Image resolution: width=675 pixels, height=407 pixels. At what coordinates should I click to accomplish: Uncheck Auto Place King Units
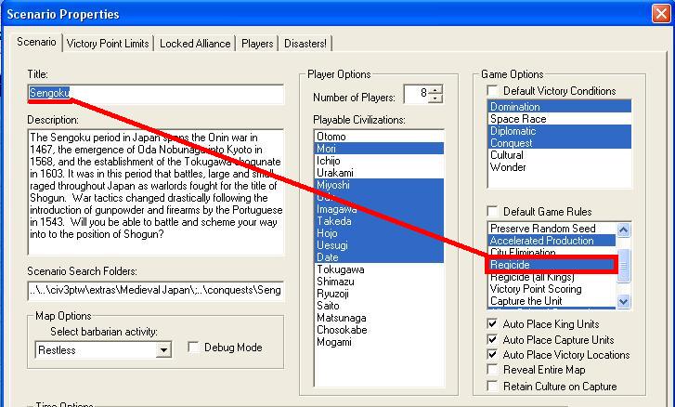coord(492,324)
